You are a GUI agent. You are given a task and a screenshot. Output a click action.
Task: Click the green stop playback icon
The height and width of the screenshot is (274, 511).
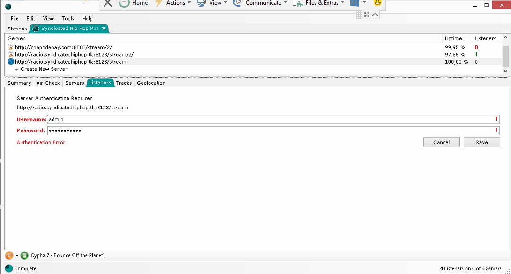24,255
